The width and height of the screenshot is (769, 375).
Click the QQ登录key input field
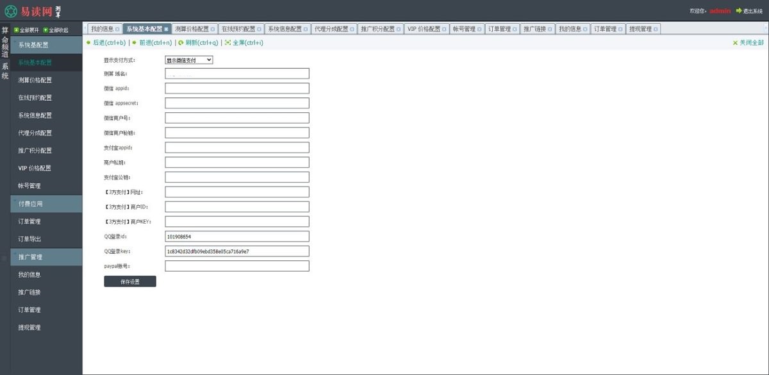237,251
